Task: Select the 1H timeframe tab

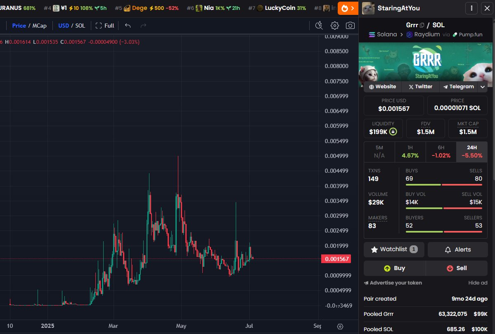Action: pyautogui.click(x=410, y=152)
